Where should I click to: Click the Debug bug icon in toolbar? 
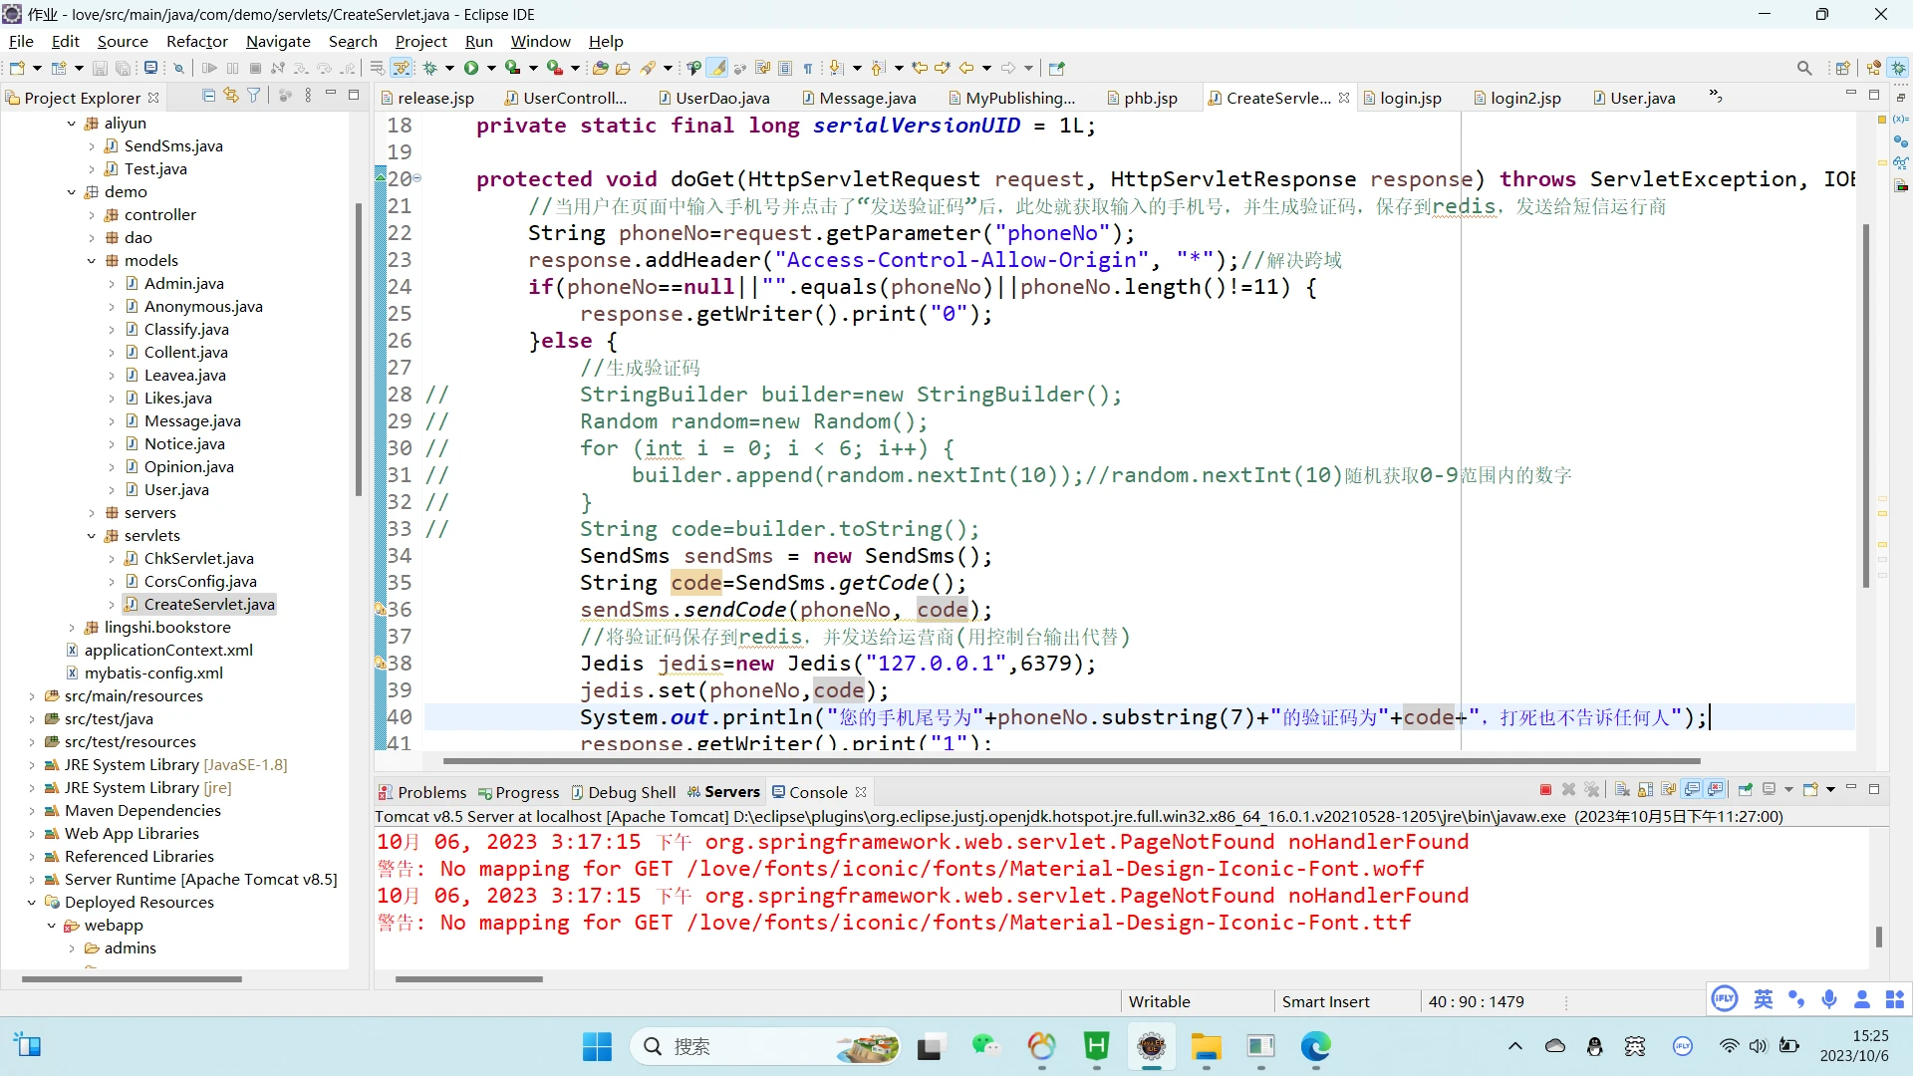click(x=430, y=68)
